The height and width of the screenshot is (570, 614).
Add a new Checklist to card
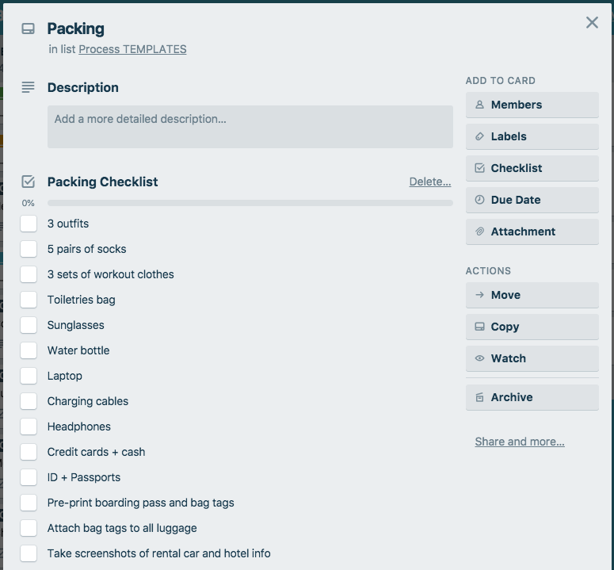click(x=532, y=168)
